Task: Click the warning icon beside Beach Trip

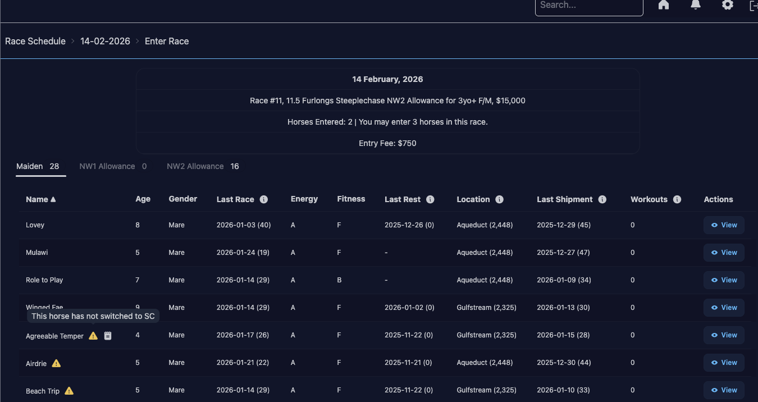Action: click(69, 391)
